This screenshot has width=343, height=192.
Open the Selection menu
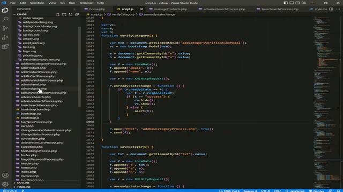click(x=37, y=3)
